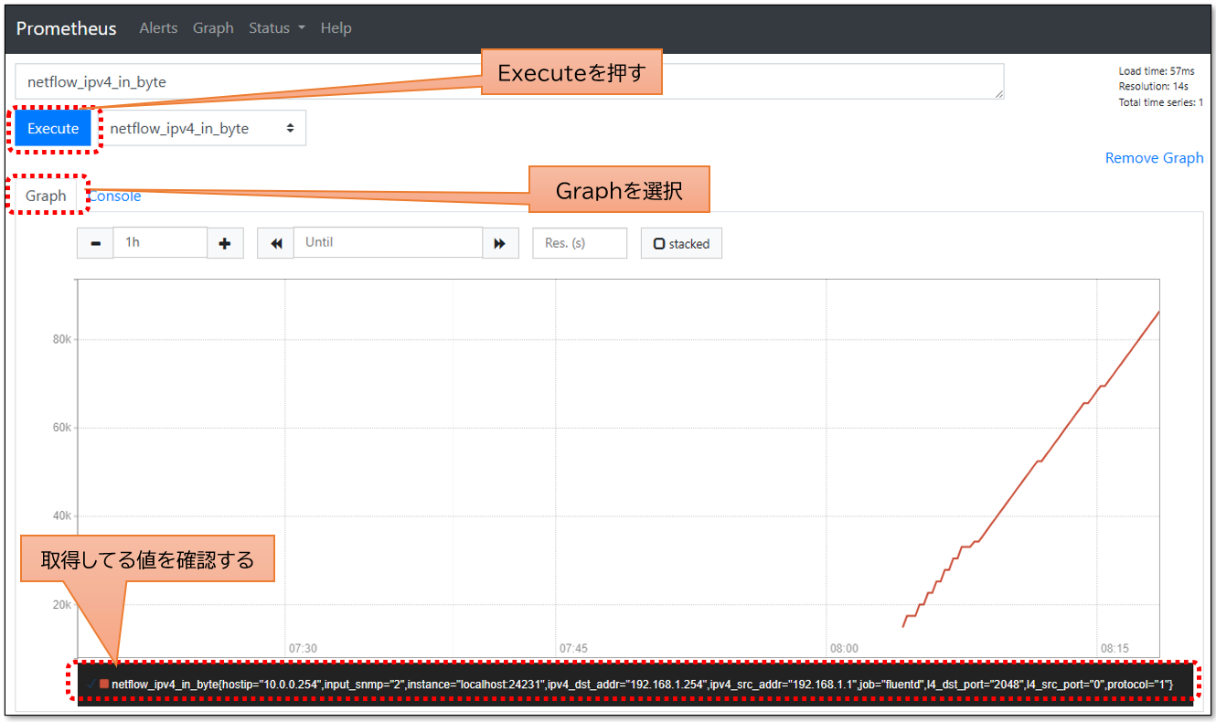Click the minus icon to decrease graph range

click(x=95, y=242)
